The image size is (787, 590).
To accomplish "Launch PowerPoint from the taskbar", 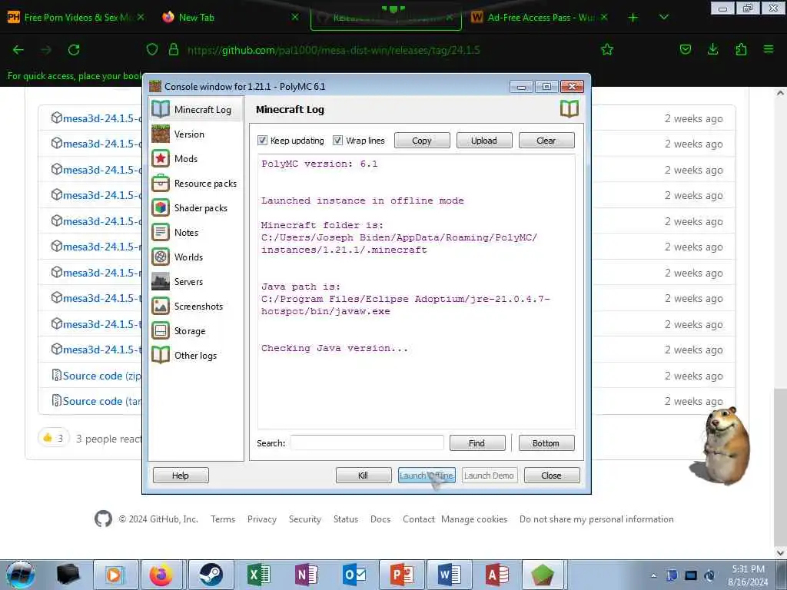I will (401, 575).
